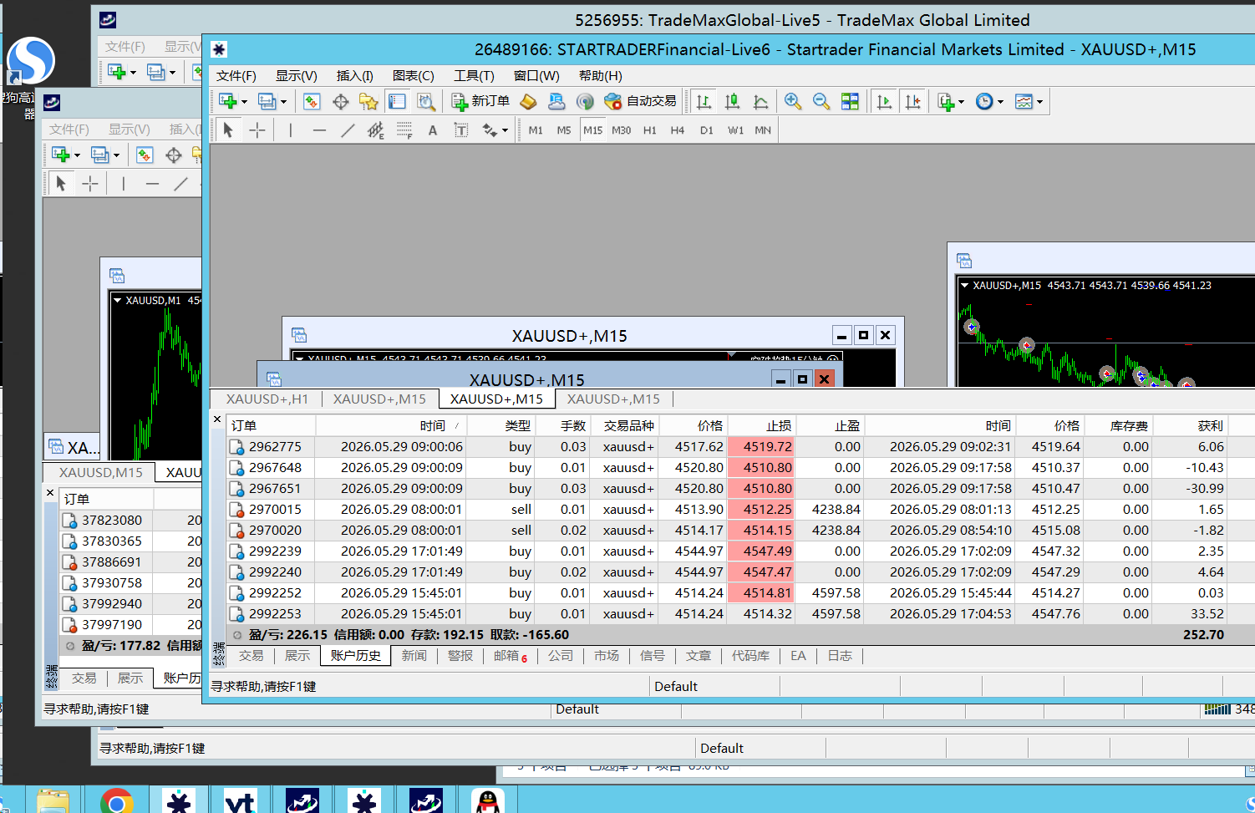Open the 图表(C) menu
The image size is (1255, 813).
[414, 76]
